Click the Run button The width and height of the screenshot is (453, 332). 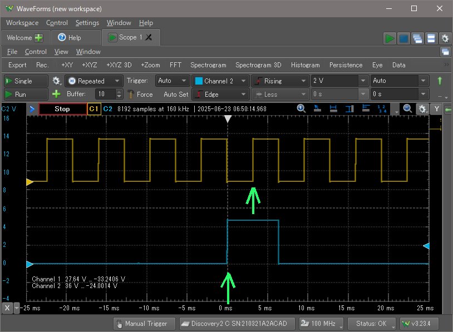[x=26, y=94]
